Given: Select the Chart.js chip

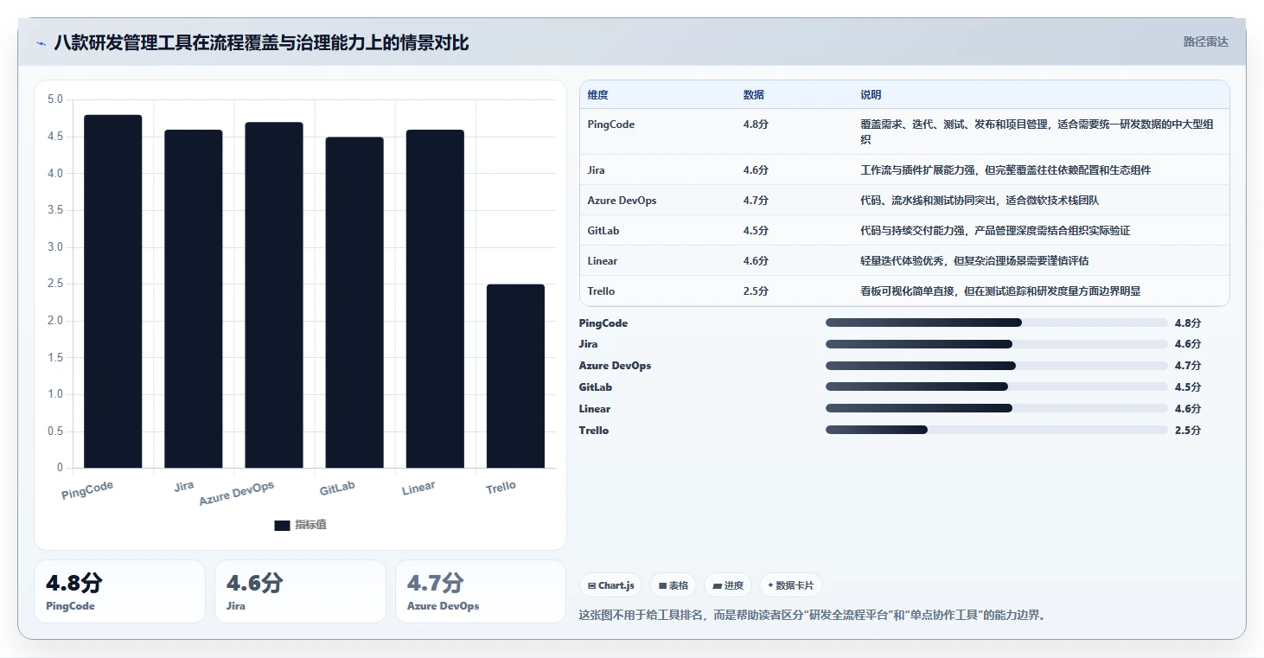Looking at the screenshot, I should 610,585.
